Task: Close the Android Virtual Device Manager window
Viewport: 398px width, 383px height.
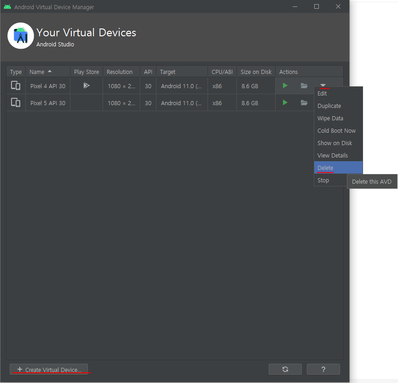Action: (338, 6)
